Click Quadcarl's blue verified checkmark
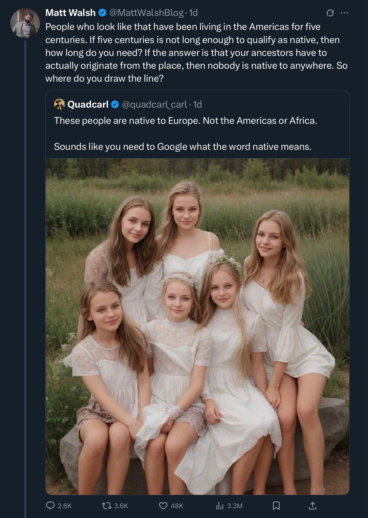 point(115,104)
